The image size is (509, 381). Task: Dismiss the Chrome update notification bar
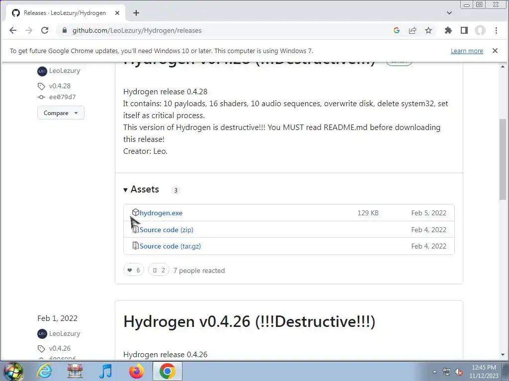pos(495,51)
